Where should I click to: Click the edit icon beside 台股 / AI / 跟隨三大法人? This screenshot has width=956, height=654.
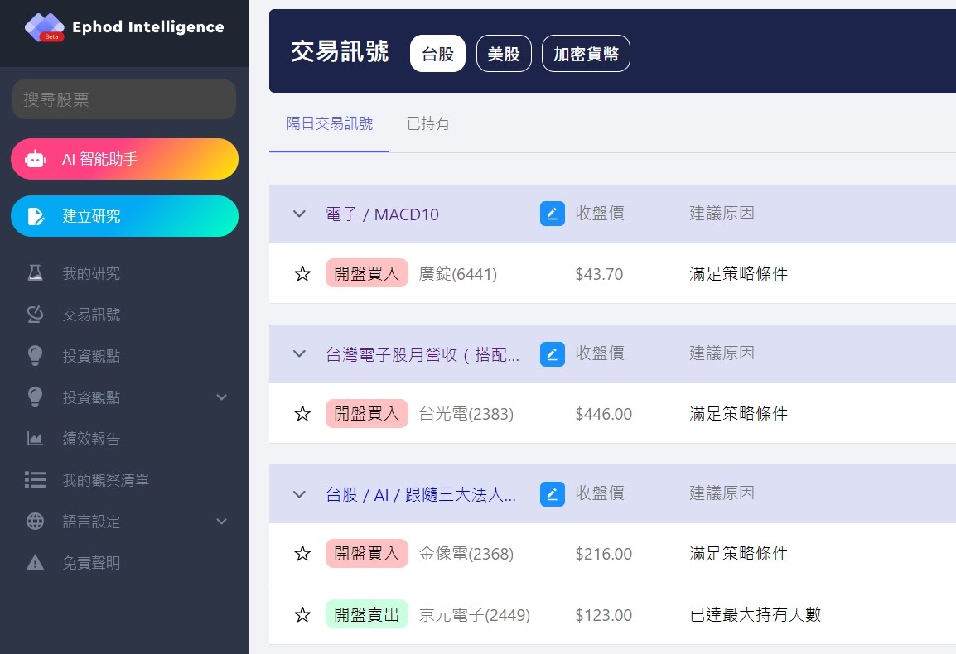[x=553, y=494]
